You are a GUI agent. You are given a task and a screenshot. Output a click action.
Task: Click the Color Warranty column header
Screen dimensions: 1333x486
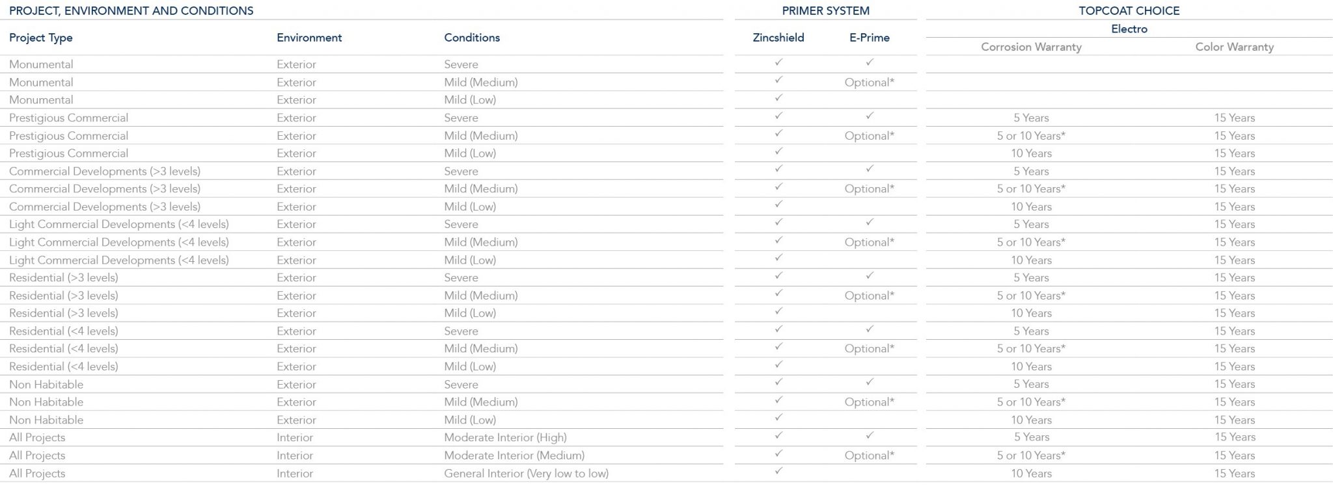[1234, 47]
